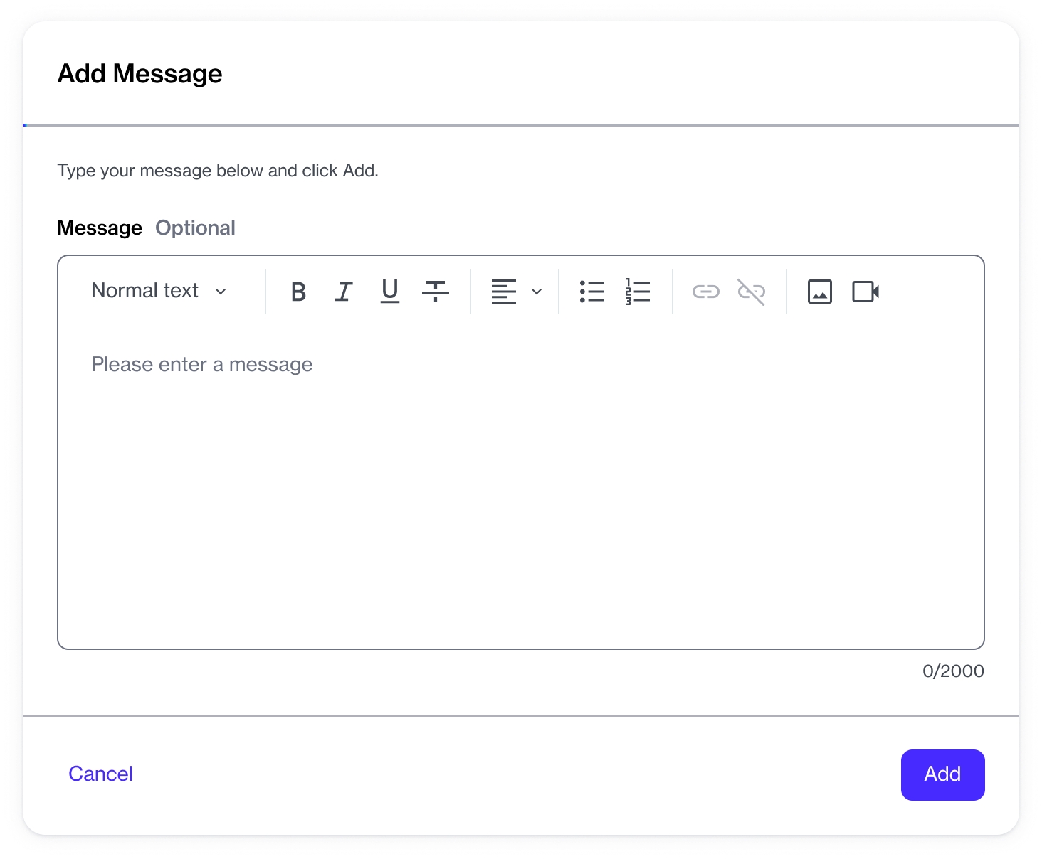The height and width of the screenshot is (859, 1042).
Task: Cancel the Add Message dialog
Action: 100,774
